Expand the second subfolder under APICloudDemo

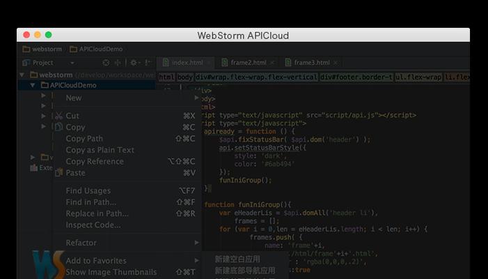click(44, 106)
